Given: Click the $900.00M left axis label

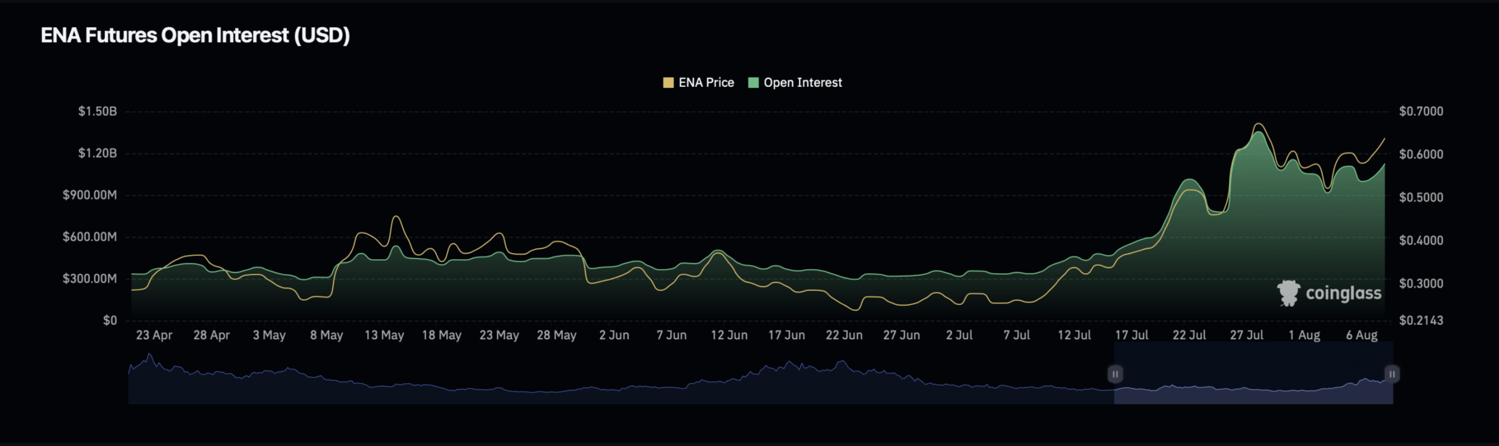Looking at the screenshot, I should (90, 195).
